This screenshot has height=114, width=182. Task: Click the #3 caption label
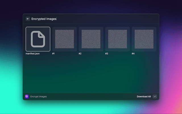point(107,54)
